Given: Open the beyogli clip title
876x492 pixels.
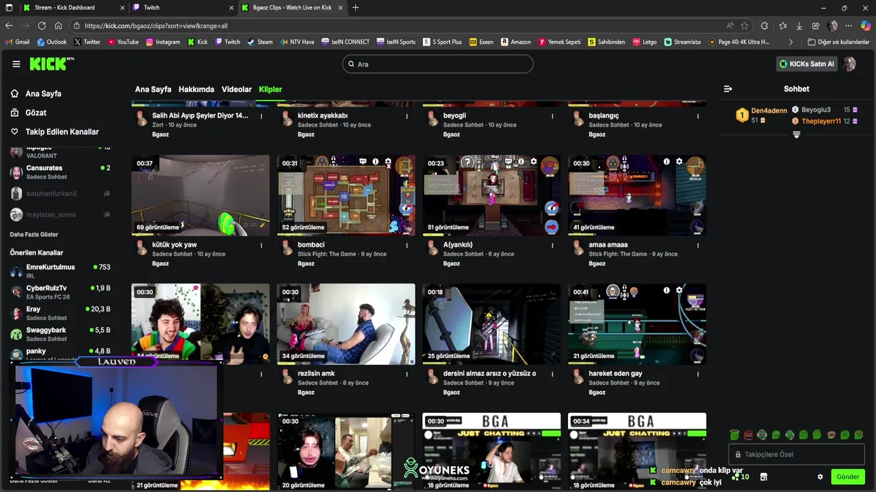Looking at the screenshot, I should [454, 115].
